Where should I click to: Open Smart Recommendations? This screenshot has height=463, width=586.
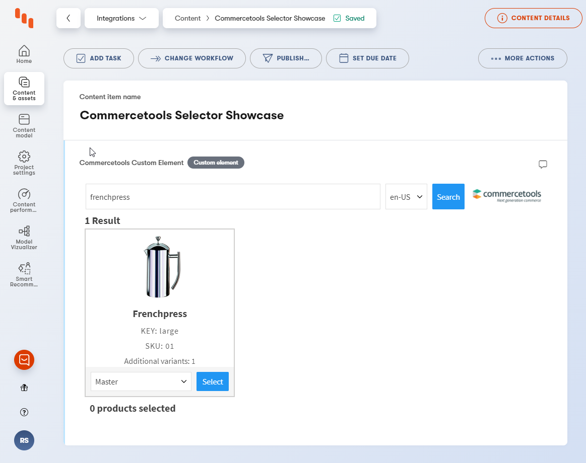pos(24,274)
